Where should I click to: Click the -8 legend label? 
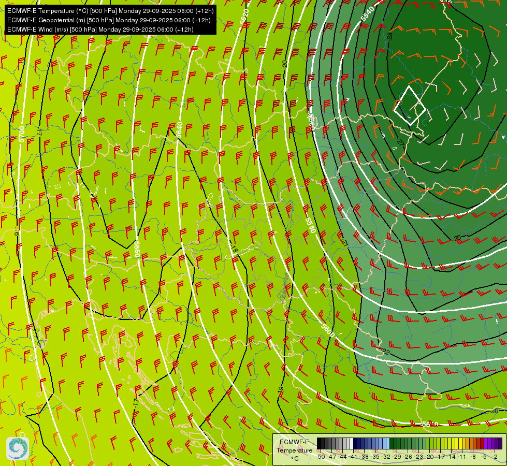473,457
